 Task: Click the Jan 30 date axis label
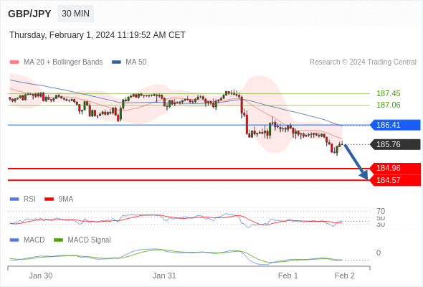41,276
